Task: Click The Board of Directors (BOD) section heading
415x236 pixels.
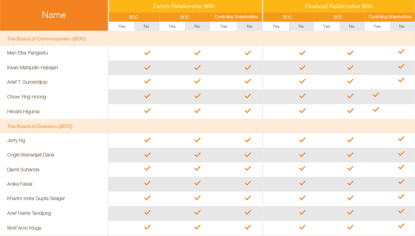Action: pyautogui.click(x=40, y=127)
